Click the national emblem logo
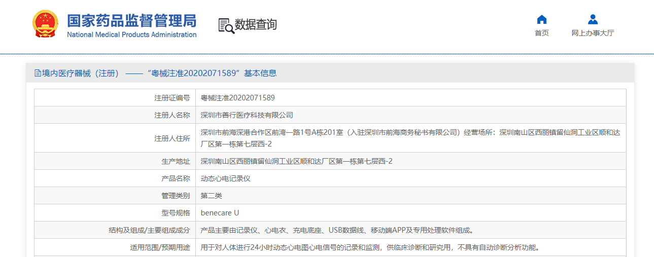 point(45,24)
